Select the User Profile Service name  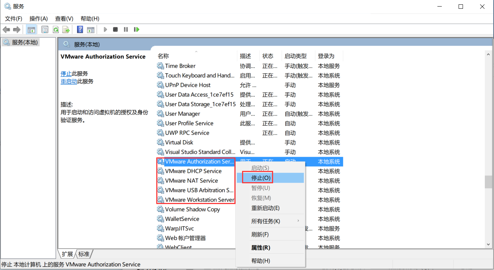point(189,123)
